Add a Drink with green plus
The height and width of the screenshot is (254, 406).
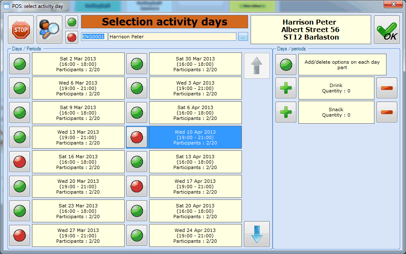tap(286, 88)
